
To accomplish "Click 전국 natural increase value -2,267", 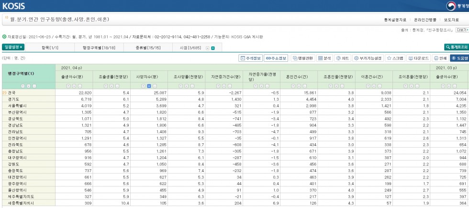I will point(234,92).
